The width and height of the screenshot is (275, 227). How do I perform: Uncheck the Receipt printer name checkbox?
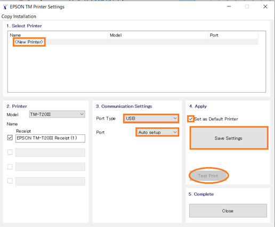point(10,137)
